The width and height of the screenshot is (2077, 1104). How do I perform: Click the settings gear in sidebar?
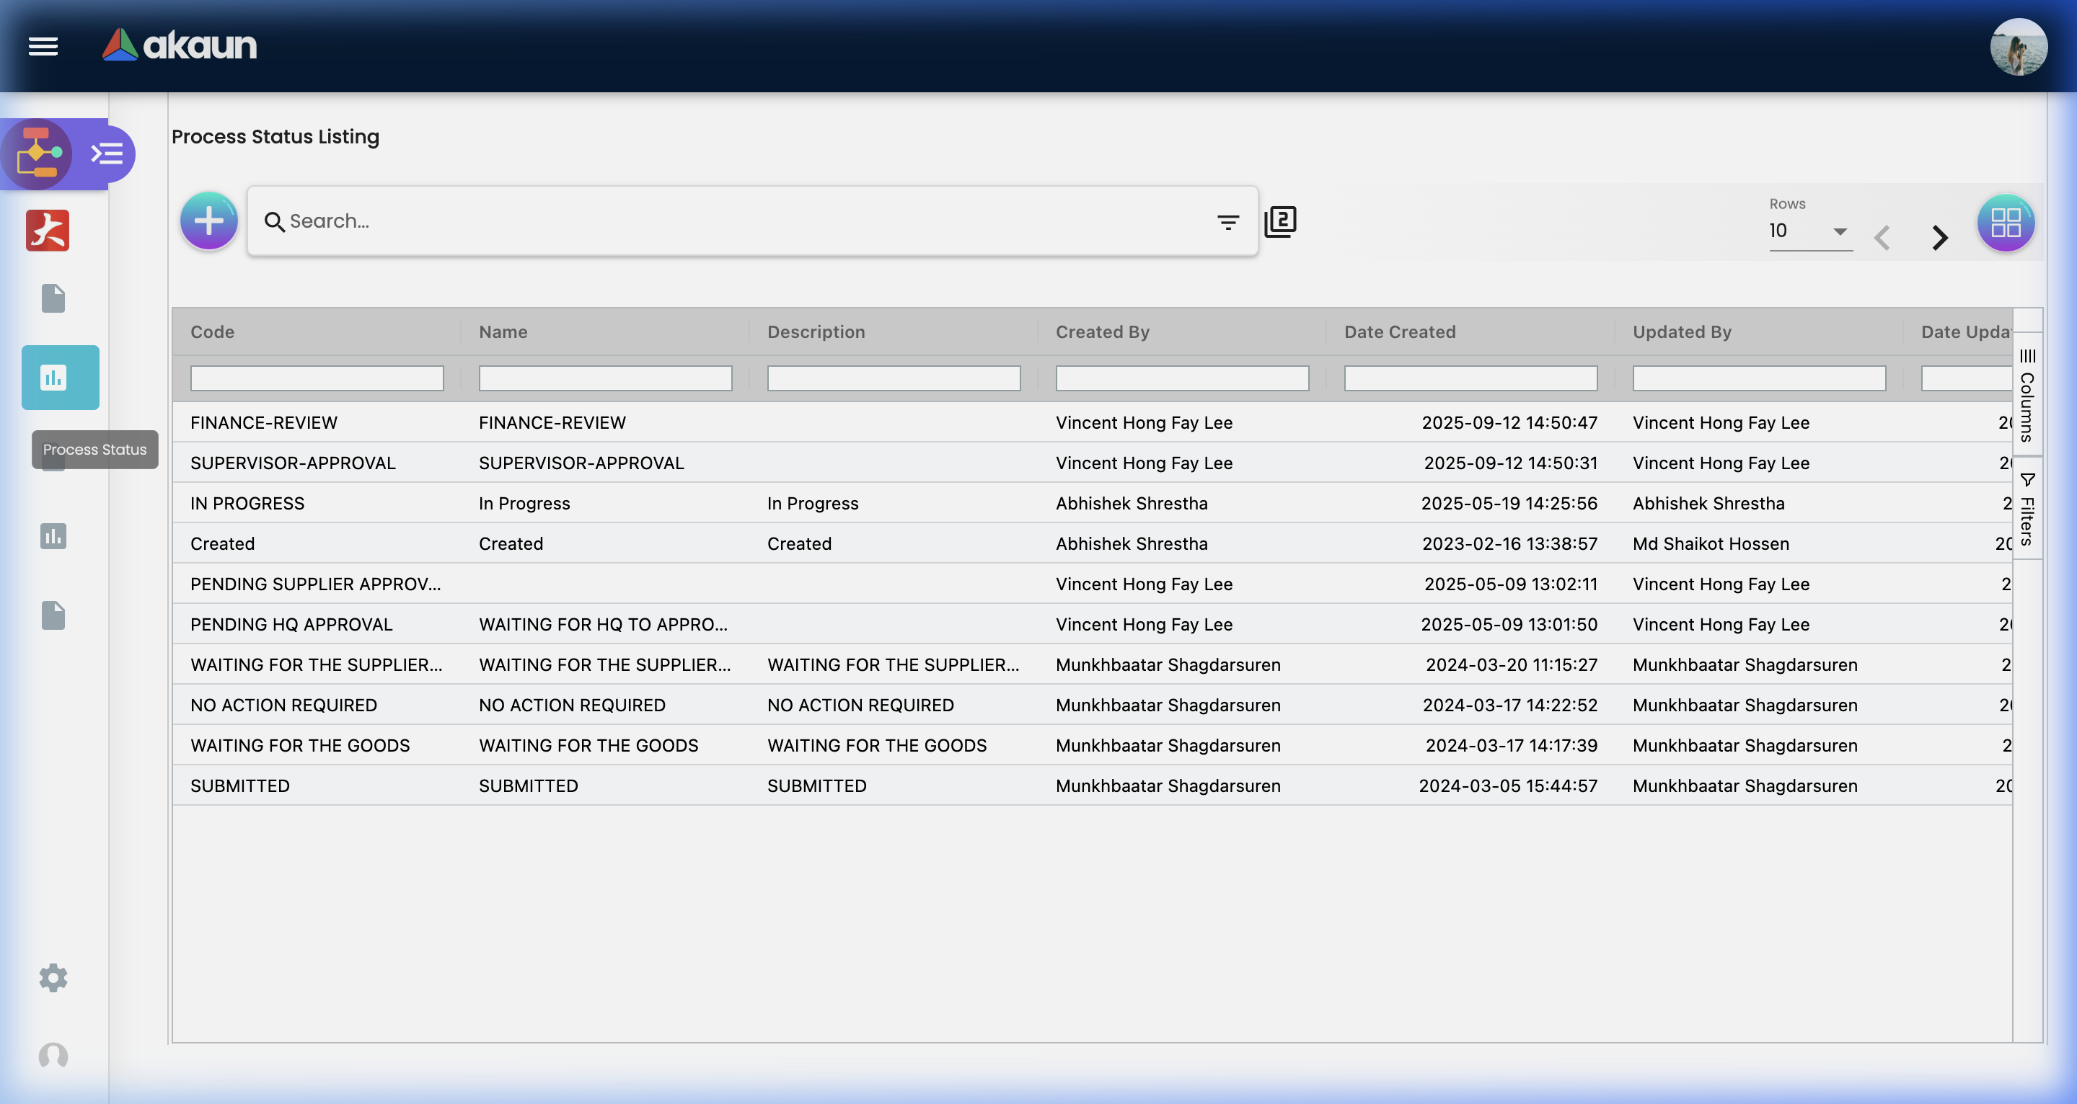[53, 977]
